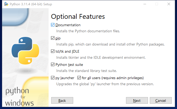Click the Optional Features heading

[78, 16]
